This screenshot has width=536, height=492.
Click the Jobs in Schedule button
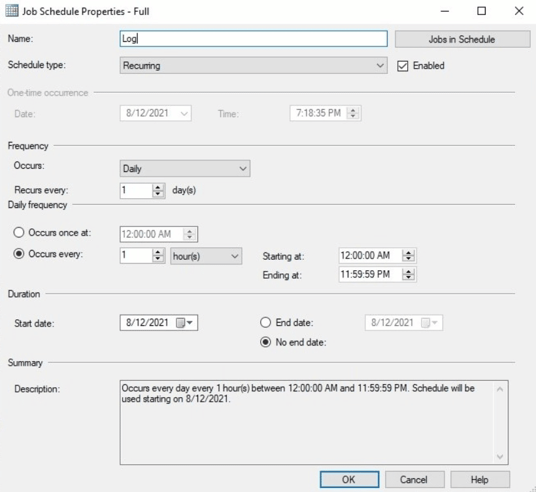tap(461, 39)
